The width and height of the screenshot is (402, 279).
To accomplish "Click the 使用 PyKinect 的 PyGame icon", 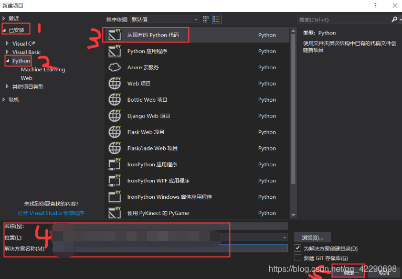I will [x=114, y=212].
